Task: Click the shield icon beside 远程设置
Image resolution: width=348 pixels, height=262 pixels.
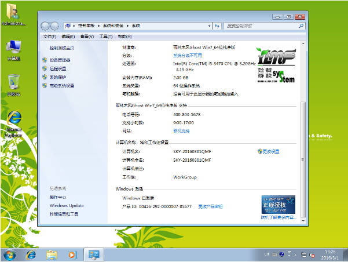Action: (x=45, y=68)
